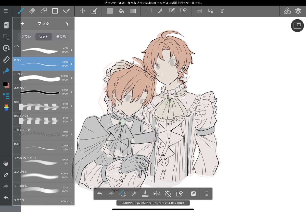Switch to the ブラシ tab

point(26,37)
